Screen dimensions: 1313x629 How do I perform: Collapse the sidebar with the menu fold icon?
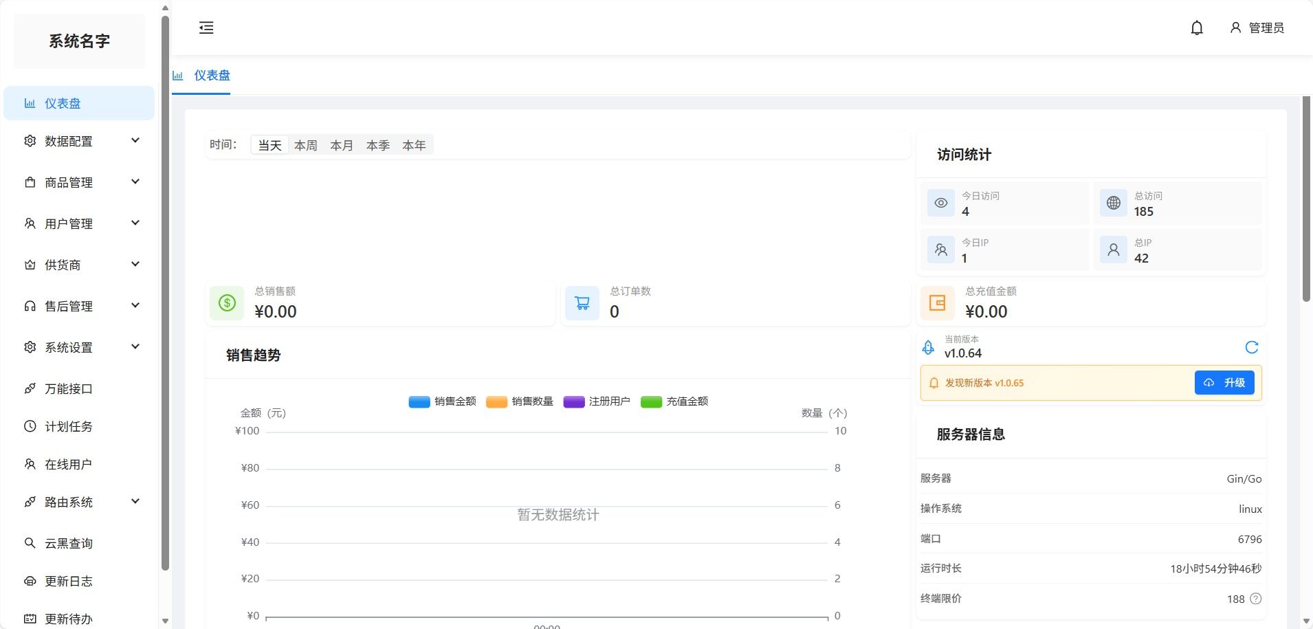tap(206, 27)
